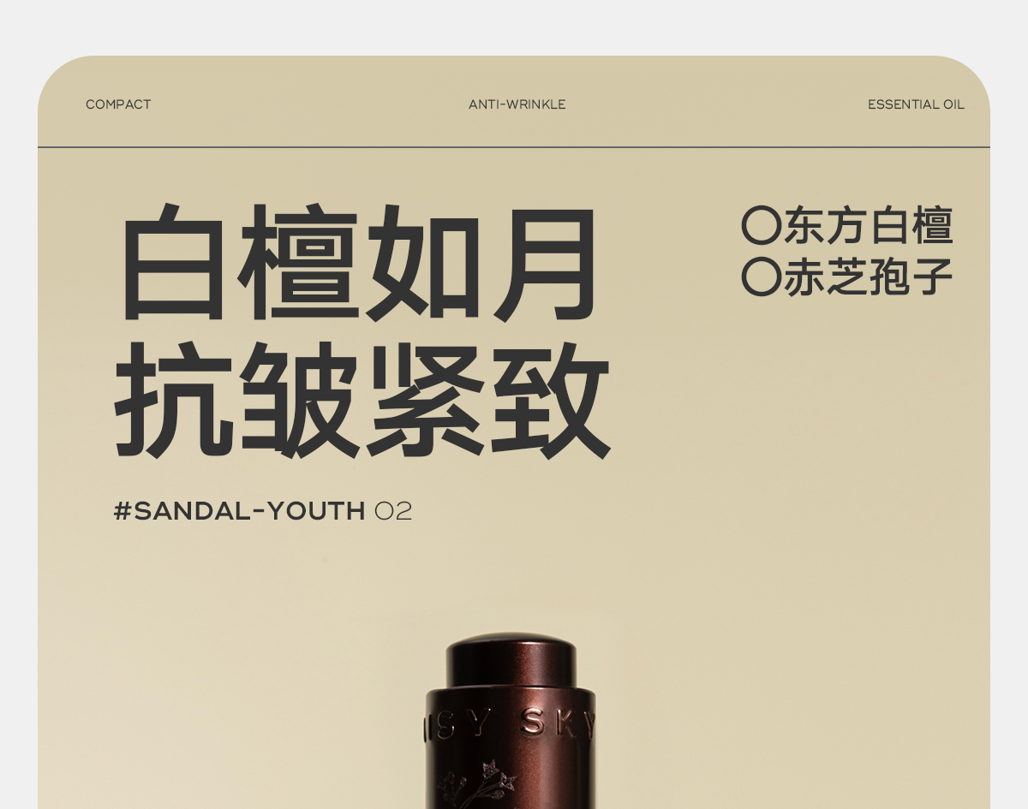Image resolution: width=1028 pixels, height=809 pixels.
Task: Click the 抗皱紧致 headline text
Action: 362,399
